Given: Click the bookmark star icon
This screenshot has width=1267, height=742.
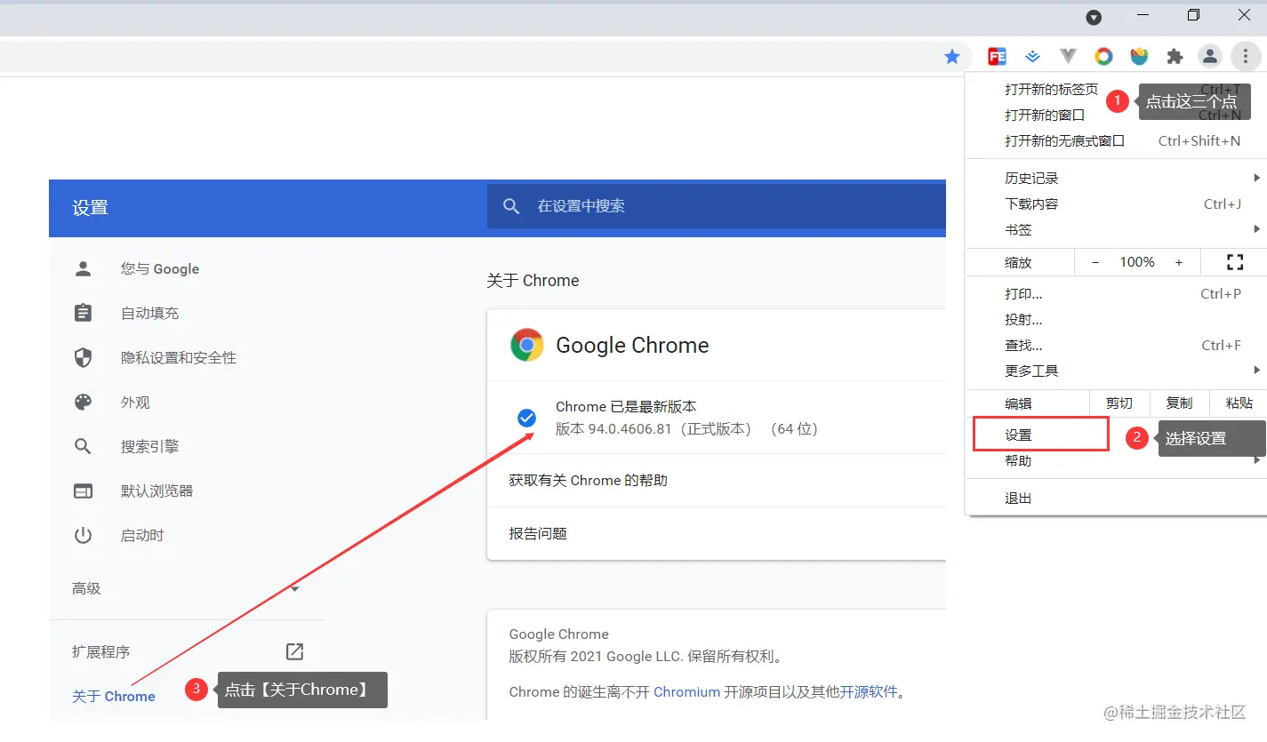Looking at the screenshot, I should click(x=952, y=57).
